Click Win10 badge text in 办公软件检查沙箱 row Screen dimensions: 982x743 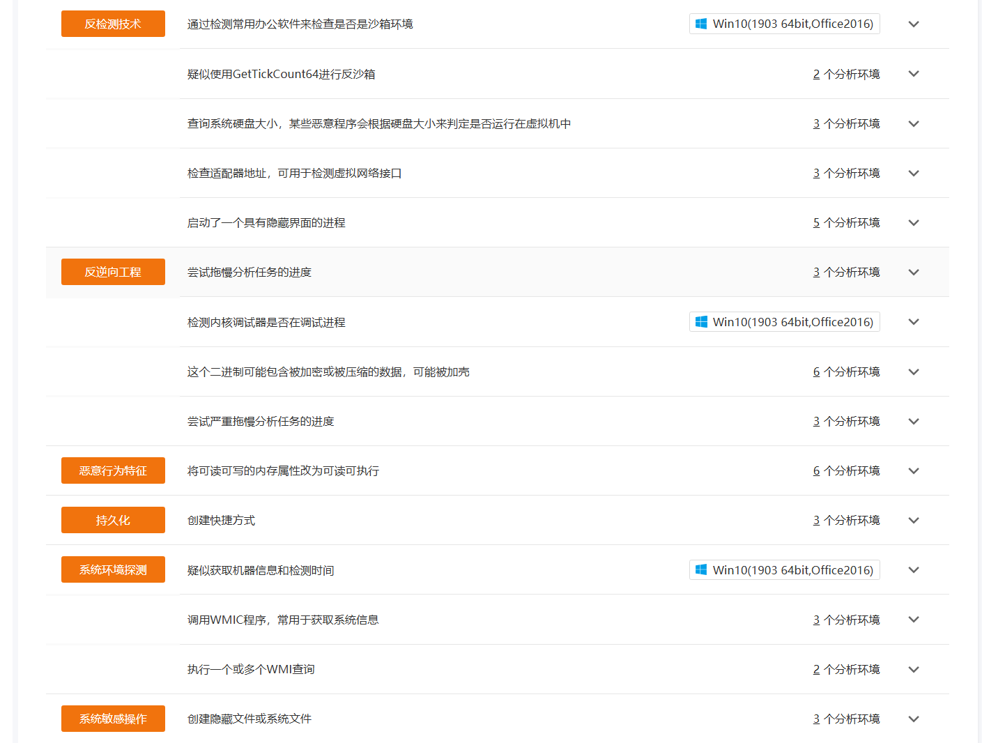coord(793,24)
